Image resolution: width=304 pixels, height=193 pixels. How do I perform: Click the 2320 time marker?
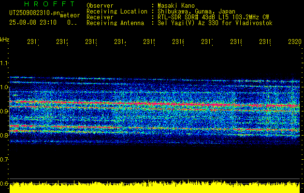295,42
